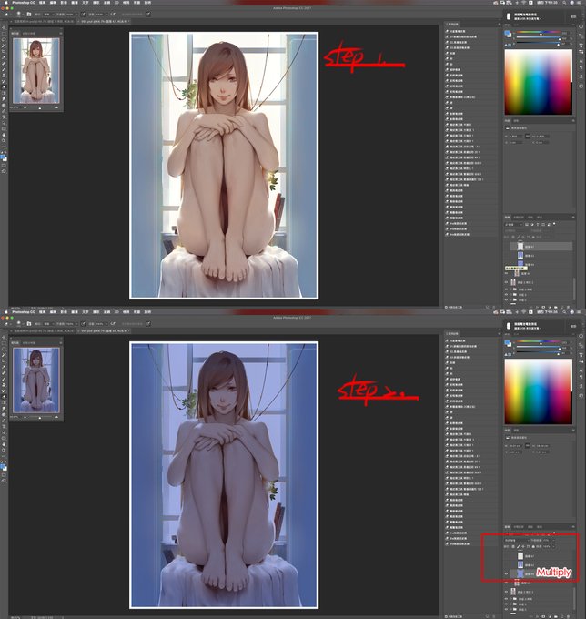The width and height of the screenshot is (586, 619).
Task: Pick the Crop tool in the top window toolbar
Action: tap(4, 51)
